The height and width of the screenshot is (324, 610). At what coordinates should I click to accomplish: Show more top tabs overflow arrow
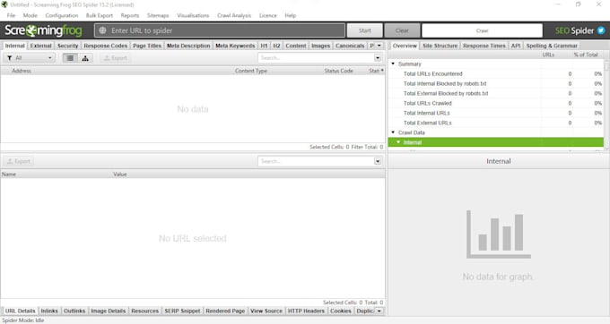click(379, 46)
